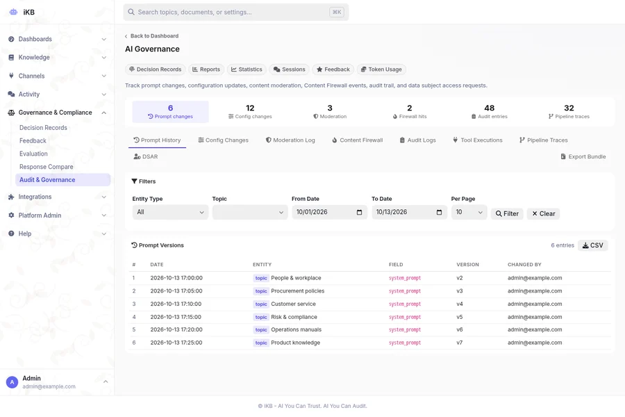
Task: Select the 2 Firewall hits stat card
Action: 409,112
